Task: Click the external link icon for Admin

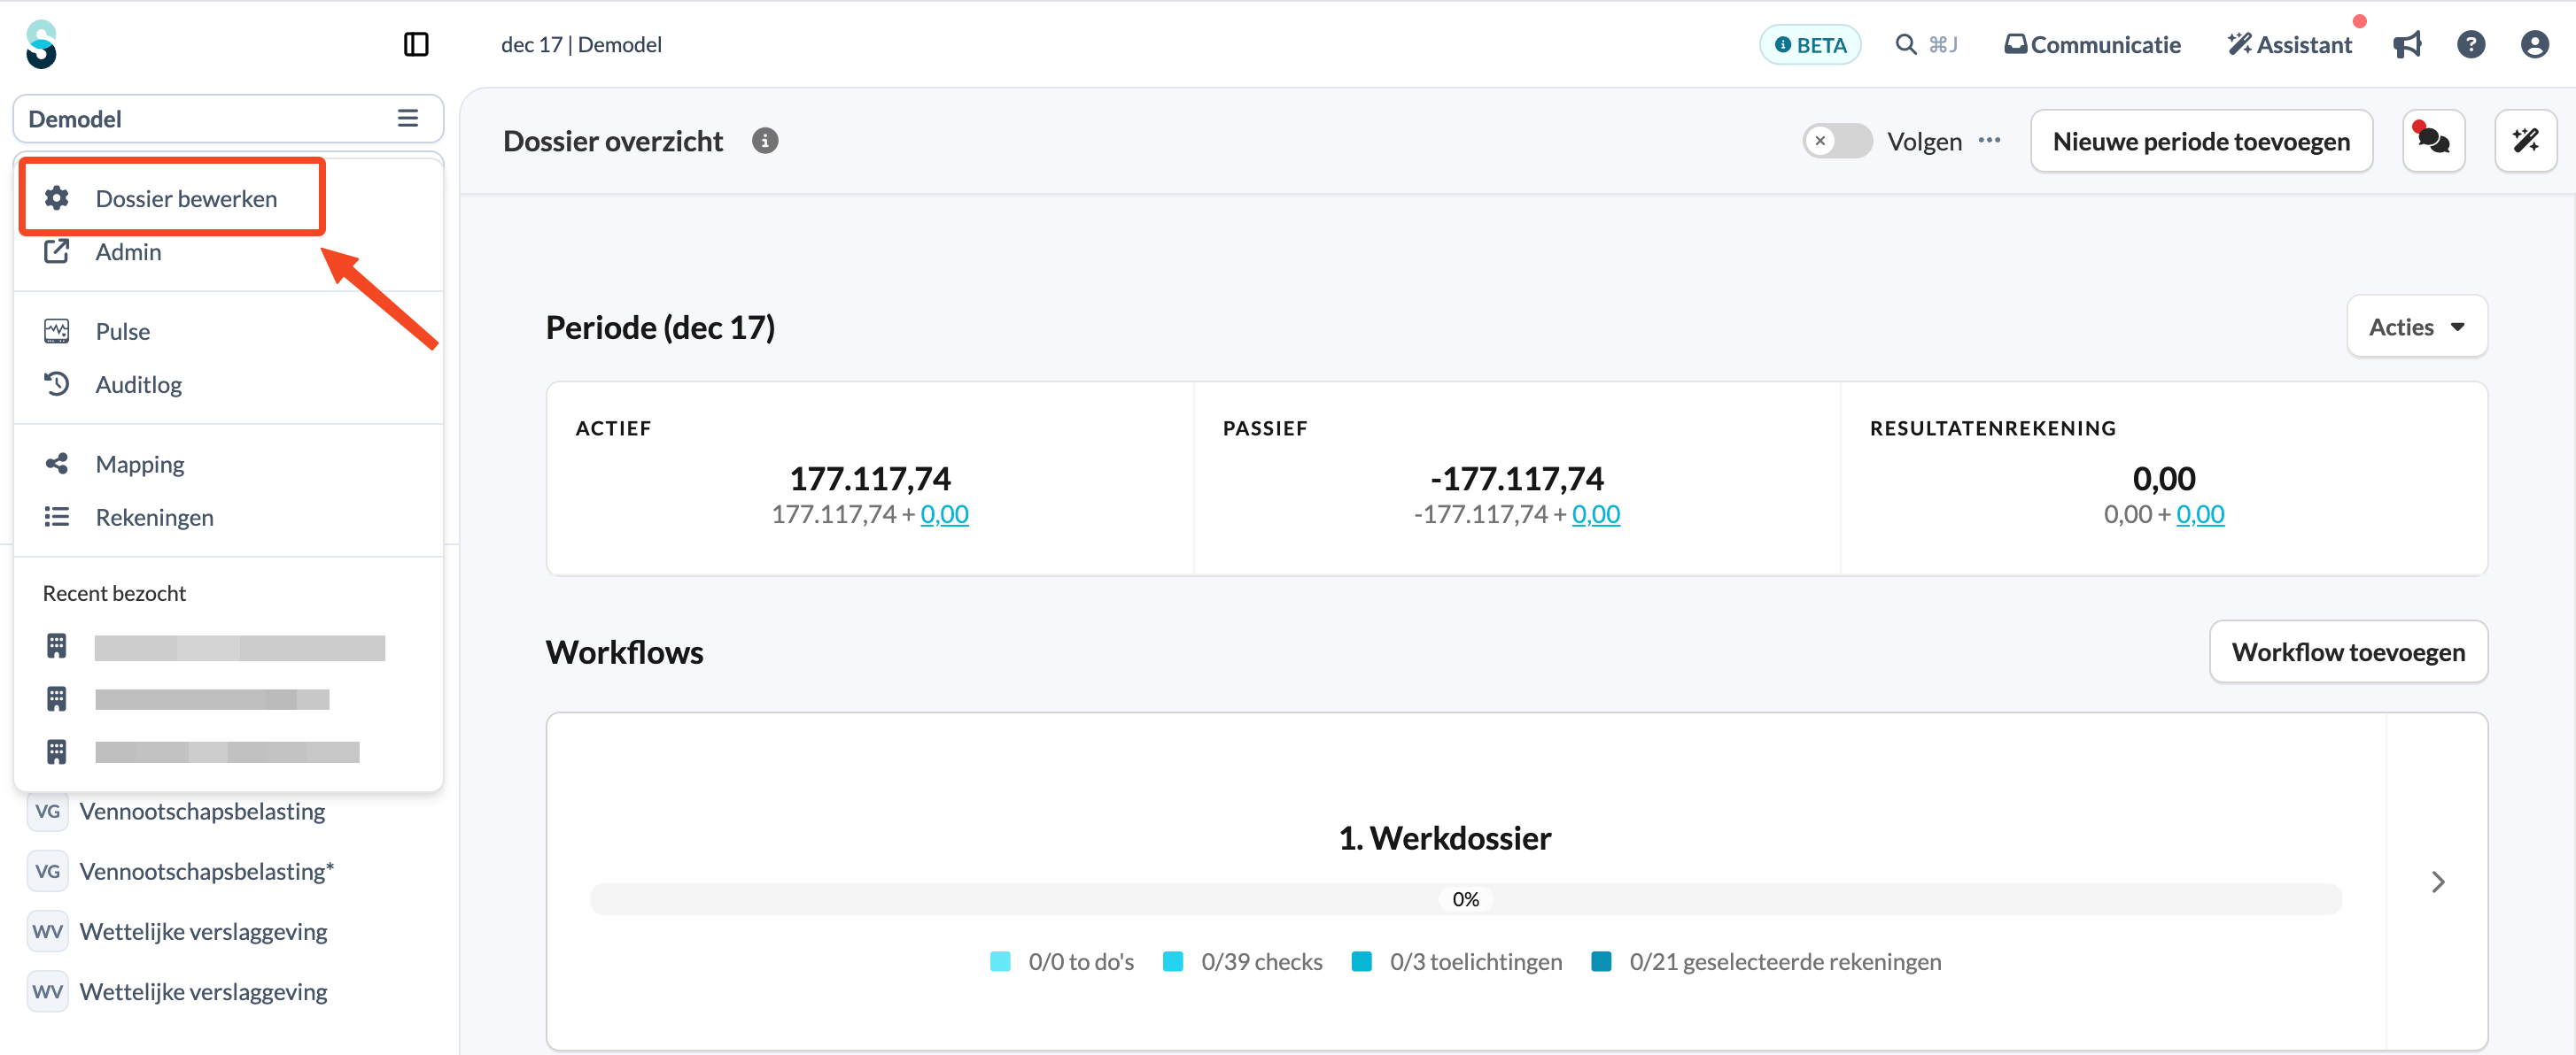Action: [x=57, y=250]
